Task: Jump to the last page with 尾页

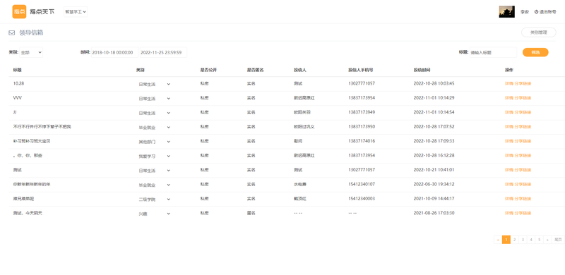Action: pos(558,239)
